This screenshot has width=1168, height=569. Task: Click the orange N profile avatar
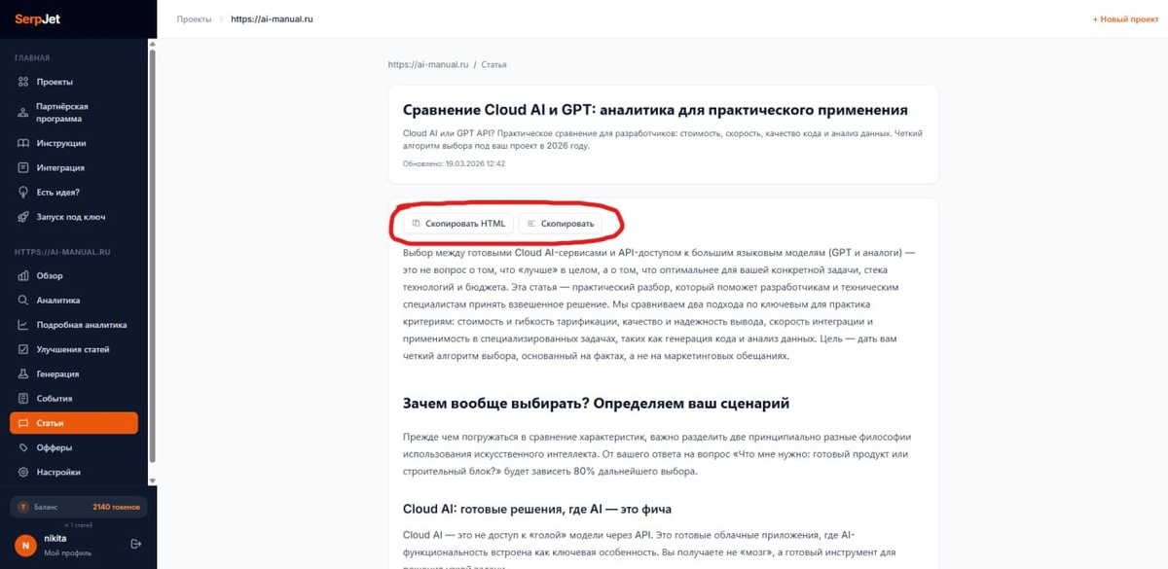[x=25, y=544]
